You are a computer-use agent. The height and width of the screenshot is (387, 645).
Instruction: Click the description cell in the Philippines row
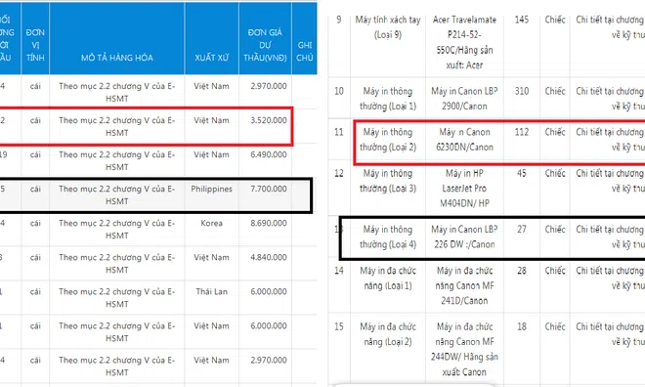point(117,194)
